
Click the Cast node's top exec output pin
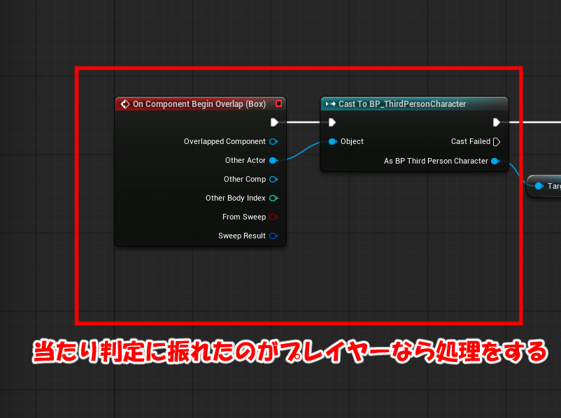tap(497, 122)
